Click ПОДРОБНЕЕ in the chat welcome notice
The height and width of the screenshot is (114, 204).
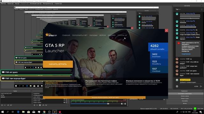186,54
